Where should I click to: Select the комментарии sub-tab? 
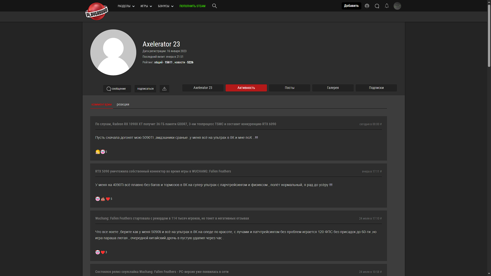tap(102, 104)
